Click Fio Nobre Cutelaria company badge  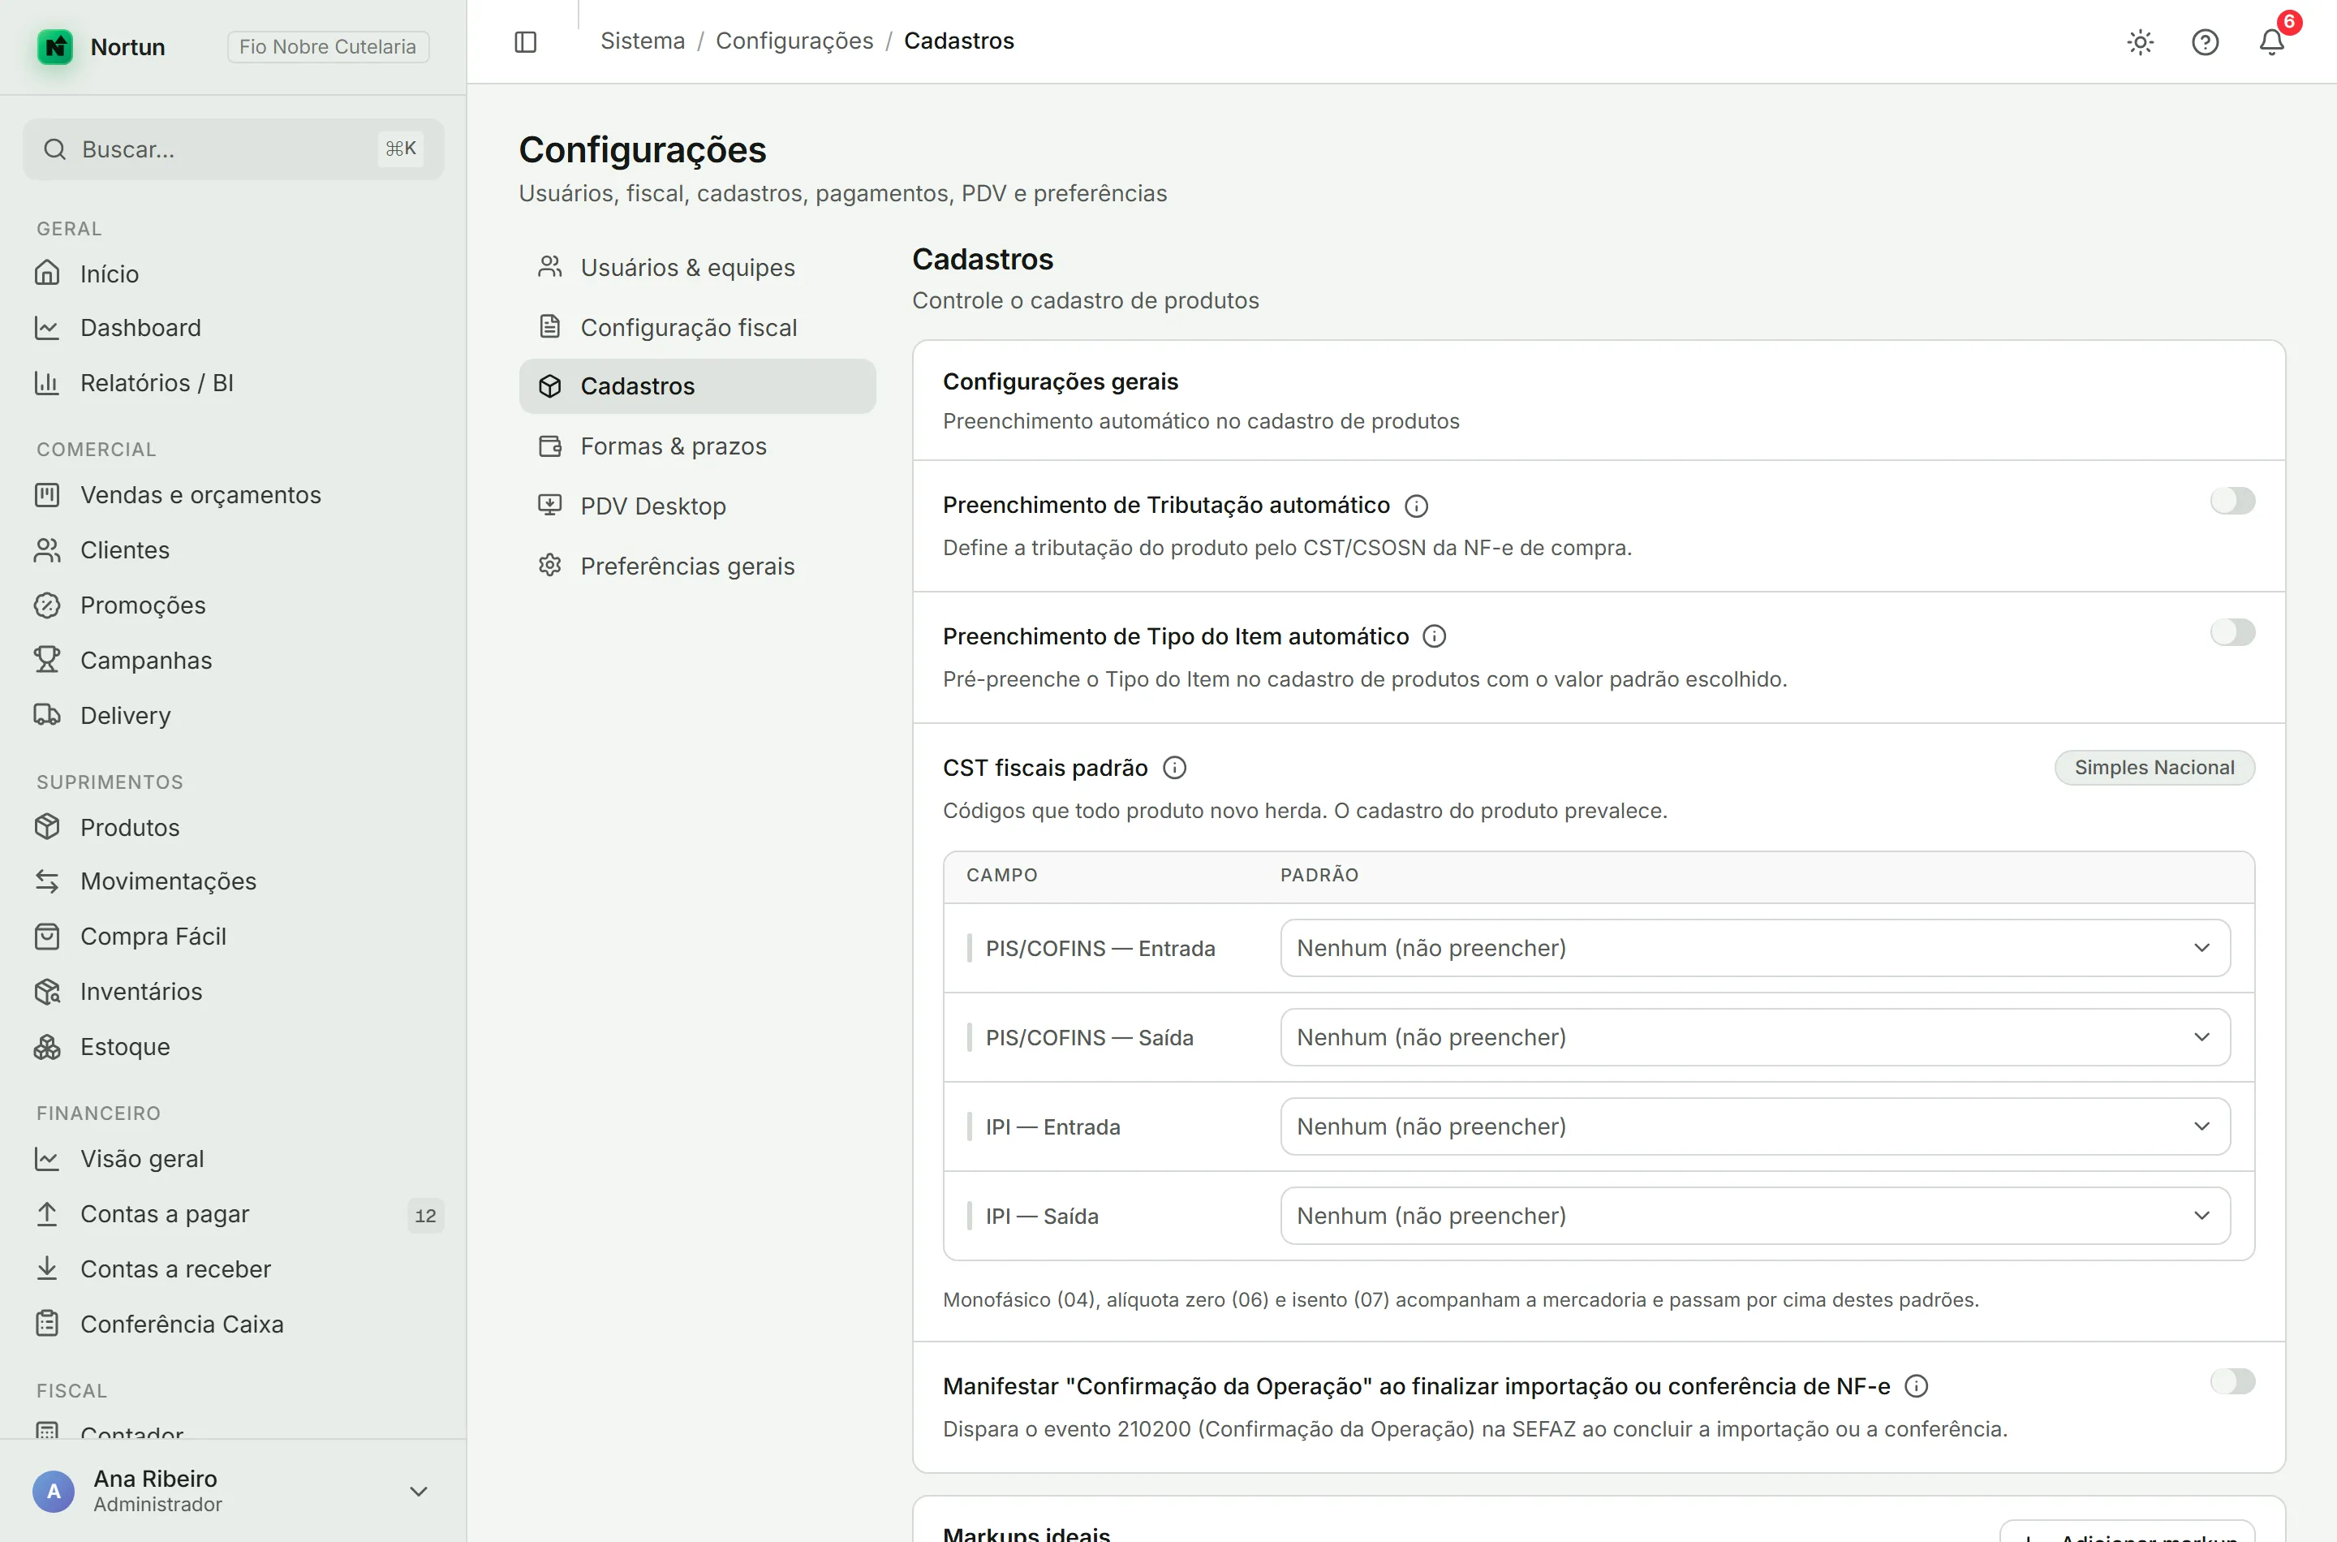coord(329,46)
